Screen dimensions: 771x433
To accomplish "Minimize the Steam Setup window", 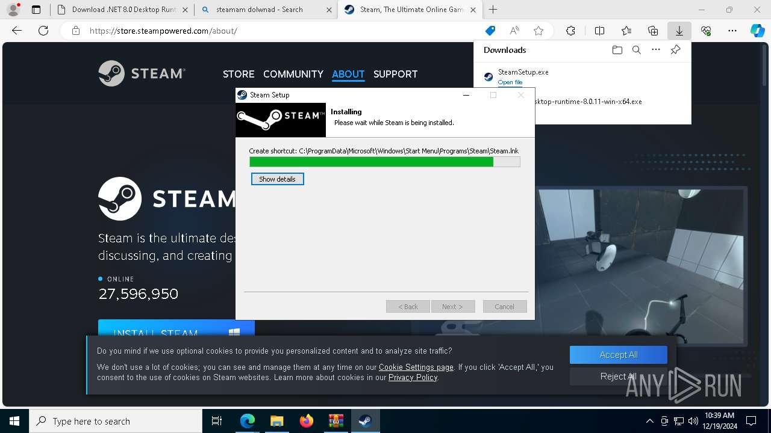I will coord(466,95).
